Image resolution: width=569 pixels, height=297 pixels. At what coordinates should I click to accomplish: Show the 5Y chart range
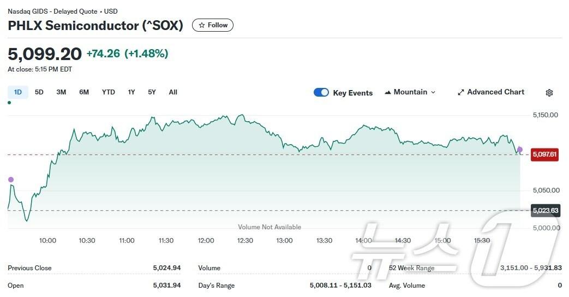coord(152,92)
